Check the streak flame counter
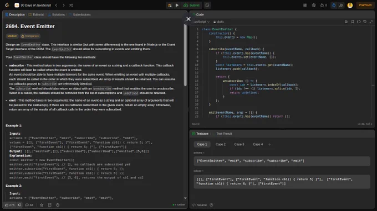This screenshot has height=211, width=377. pos(323,5)
